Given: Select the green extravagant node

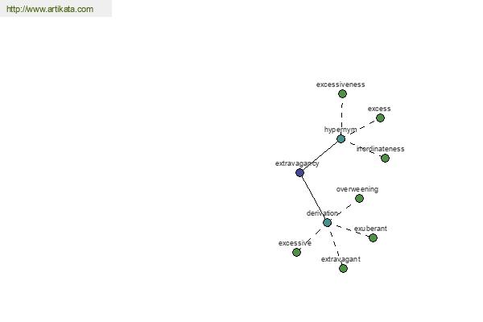Looking at the screenshot, I should (x=343, y=268).
